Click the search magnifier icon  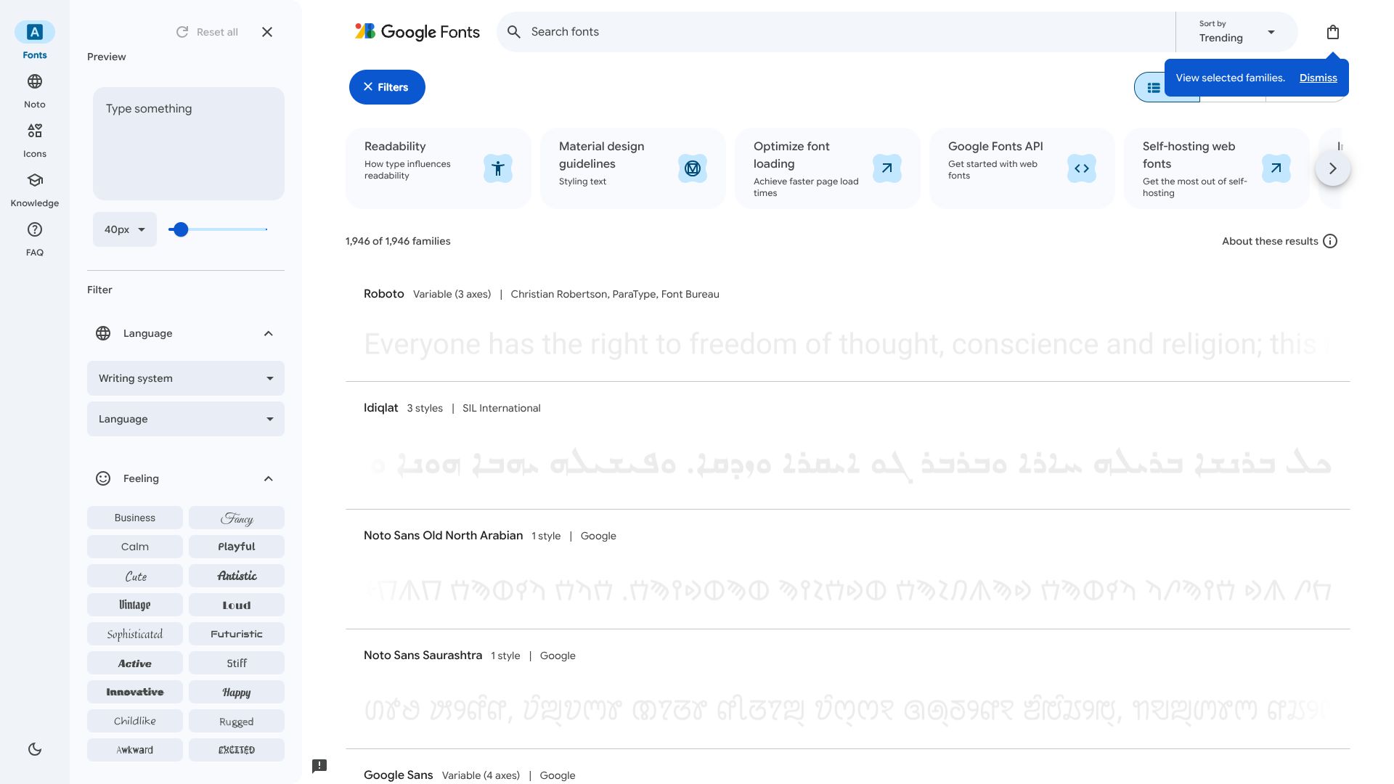[x=514, y=32]
